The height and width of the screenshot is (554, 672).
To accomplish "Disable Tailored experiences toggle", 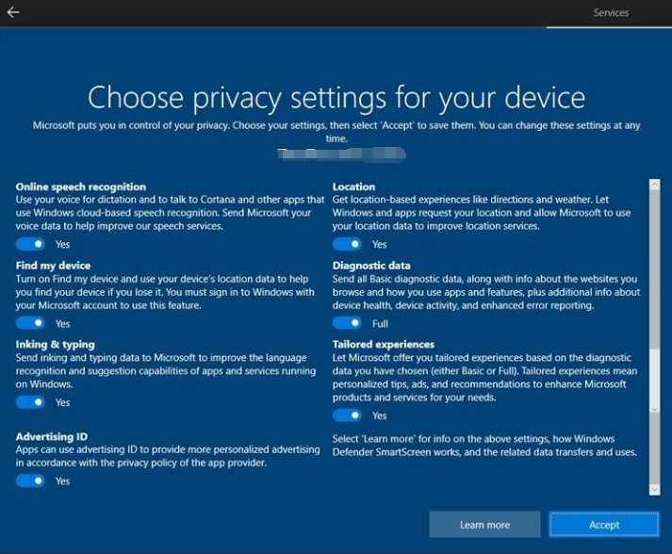I will click(x=348, y=415).
